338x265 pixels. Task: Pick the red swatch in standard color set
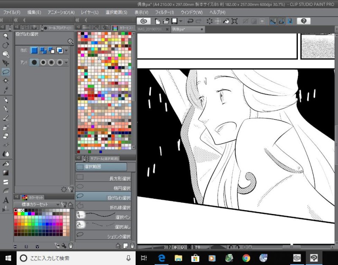point(16,214)
